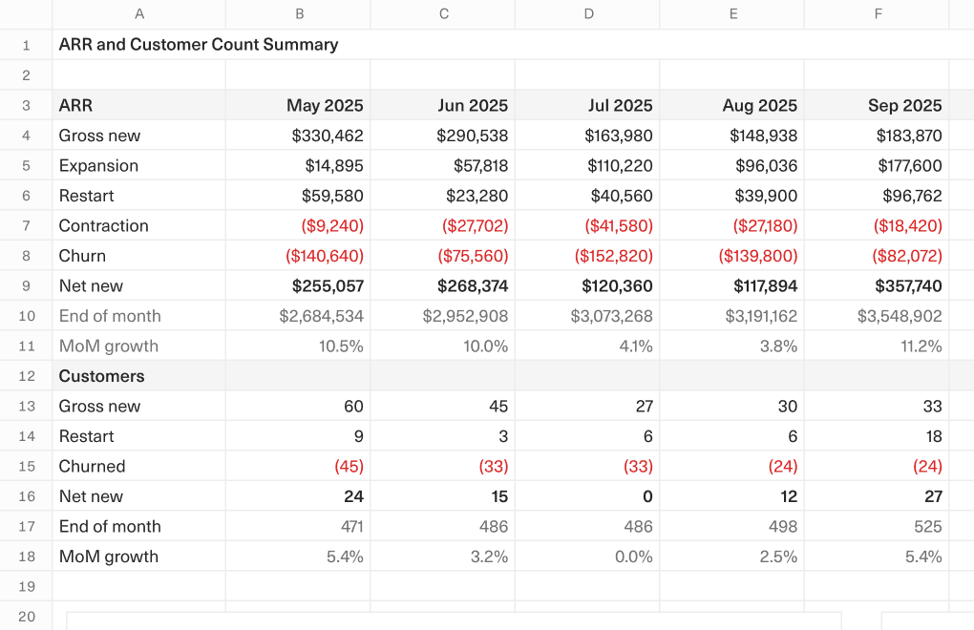This screenshot has width=974, height=630.
Task: Click the ARR and Customer Count Summary title cell
Action: (139, 44)
